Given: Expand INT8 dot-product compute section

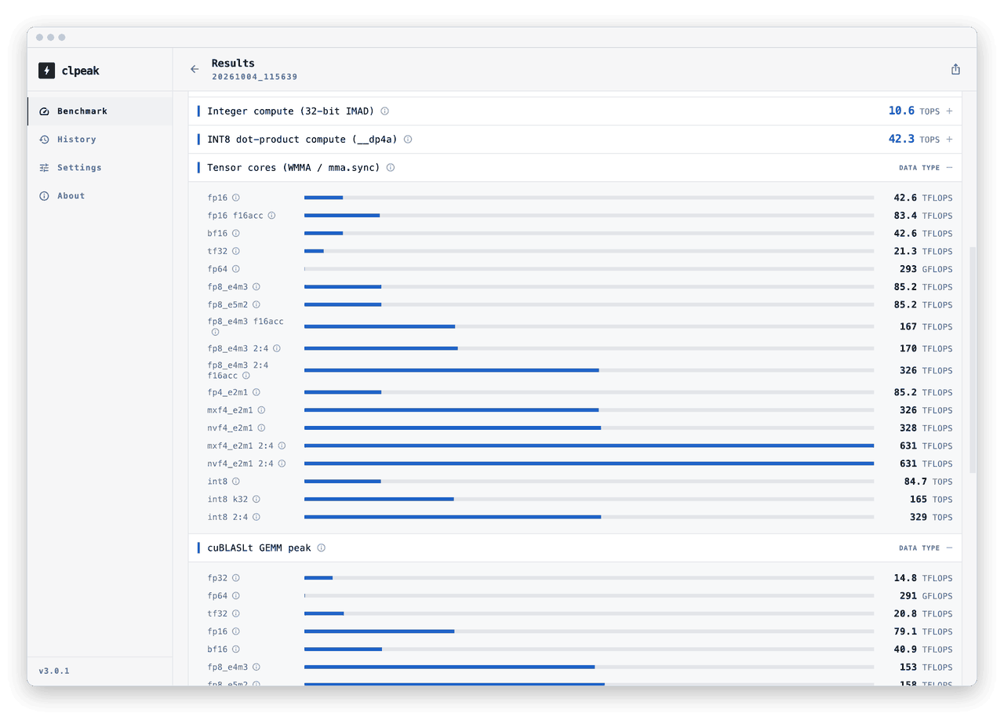Looking at the screenshot, I should 949,140.
